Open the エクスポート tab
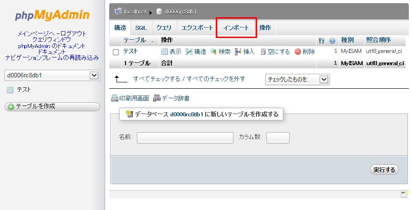This screenshot has height=210, width=412. 197,28
